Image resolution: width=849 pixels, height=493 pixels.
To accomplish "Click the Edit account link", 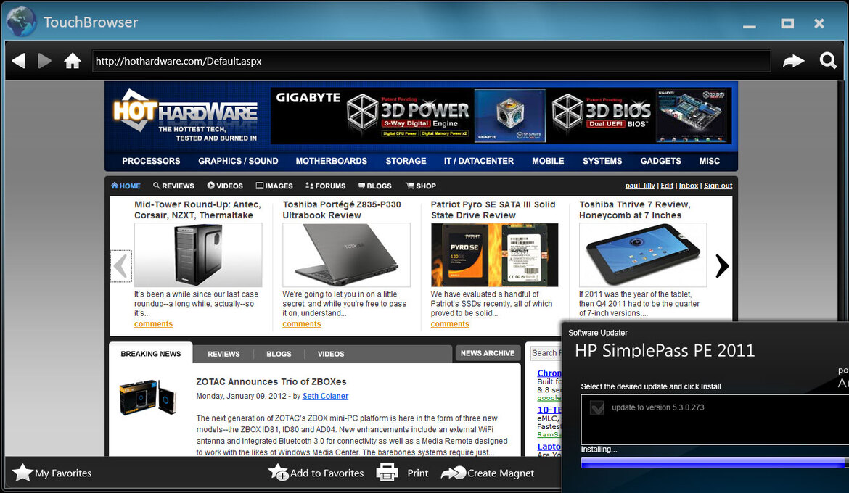I will [667, 186].
